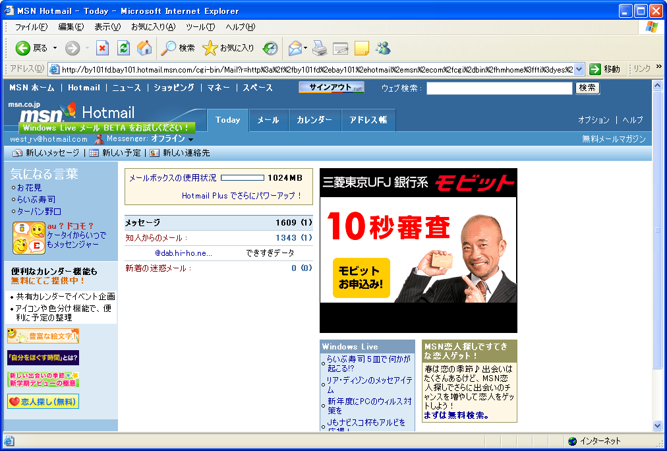Click the Windows flag logo in menu bar
This screenshot has width=667, height=451.
point(651,27)
